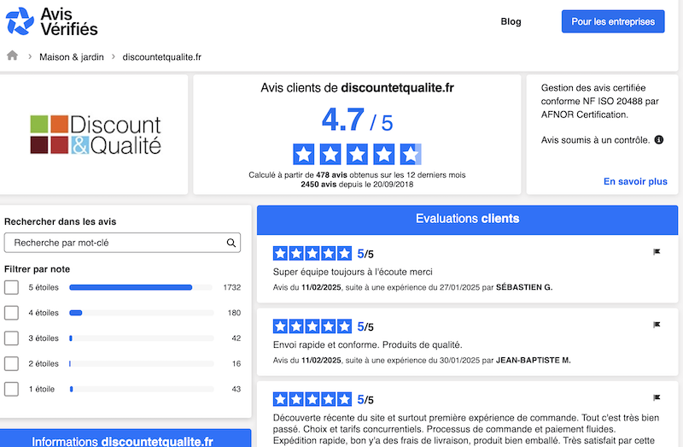Viewport: 683px width, 447px height.
Task: Flag Sébastien G.'s review
Action: 657,251
